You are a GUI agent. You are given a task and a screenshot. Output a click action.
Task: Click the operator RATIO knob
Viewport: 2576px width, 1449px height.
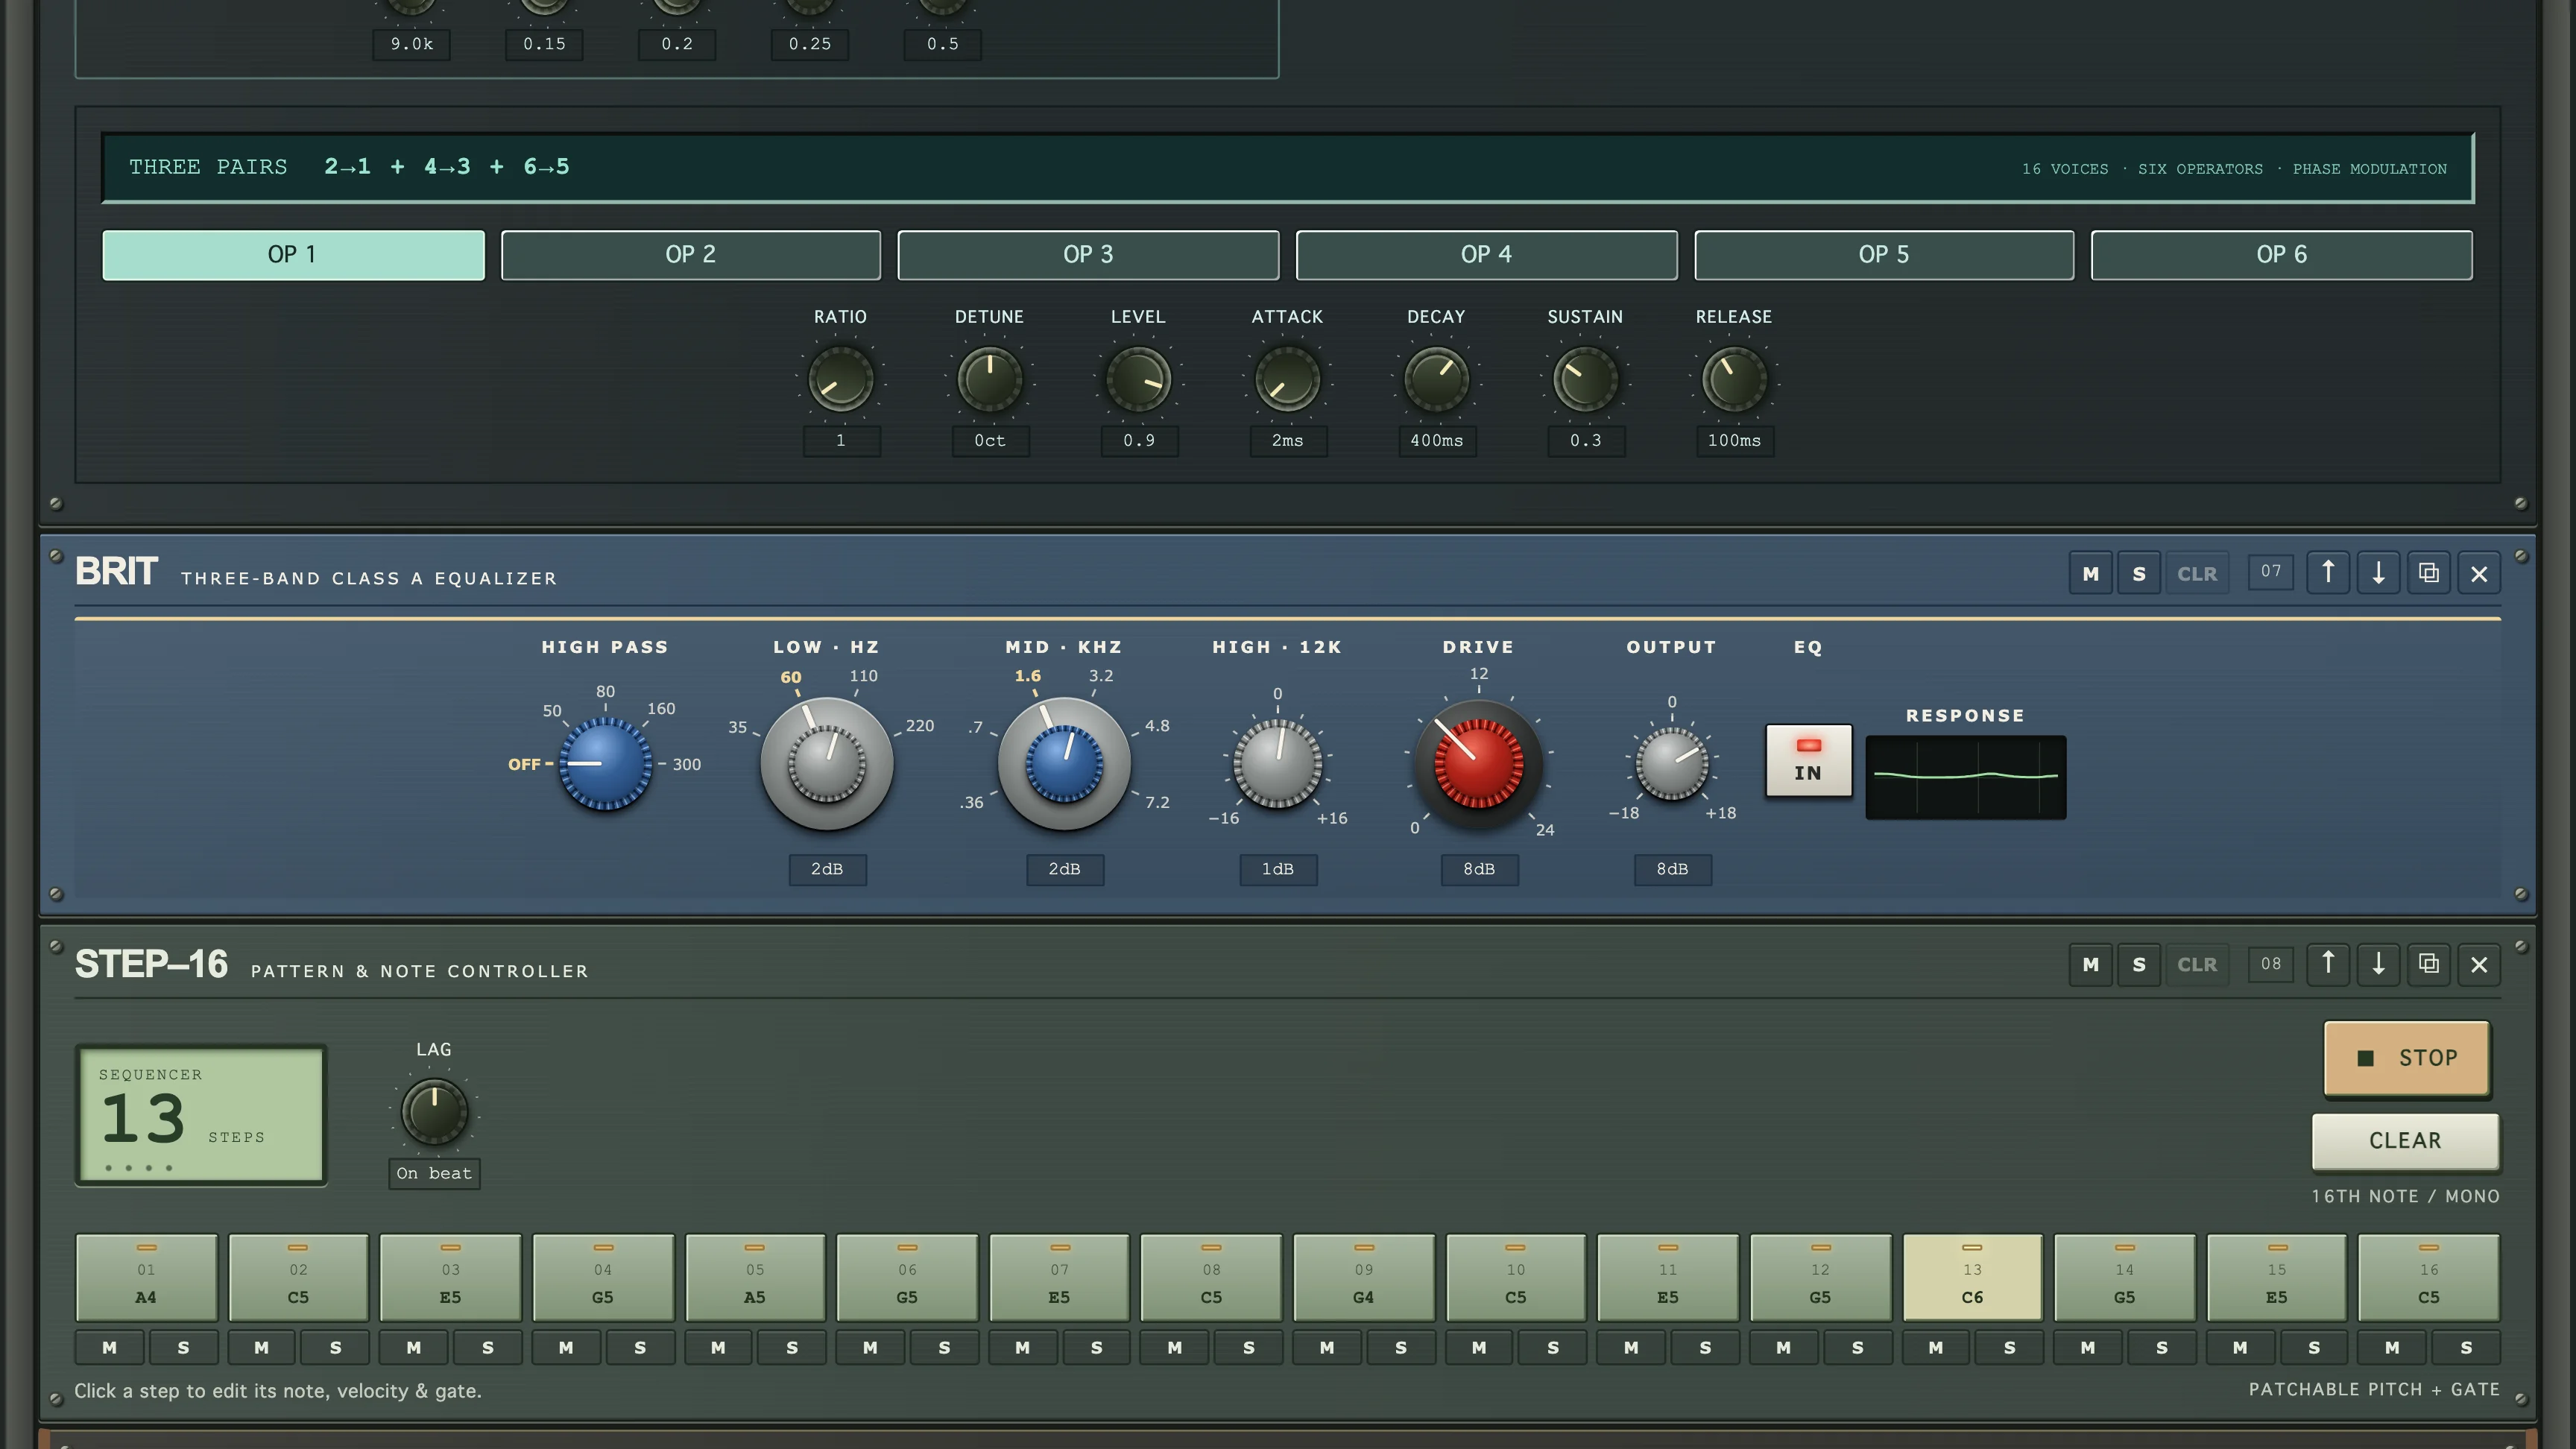840,380
